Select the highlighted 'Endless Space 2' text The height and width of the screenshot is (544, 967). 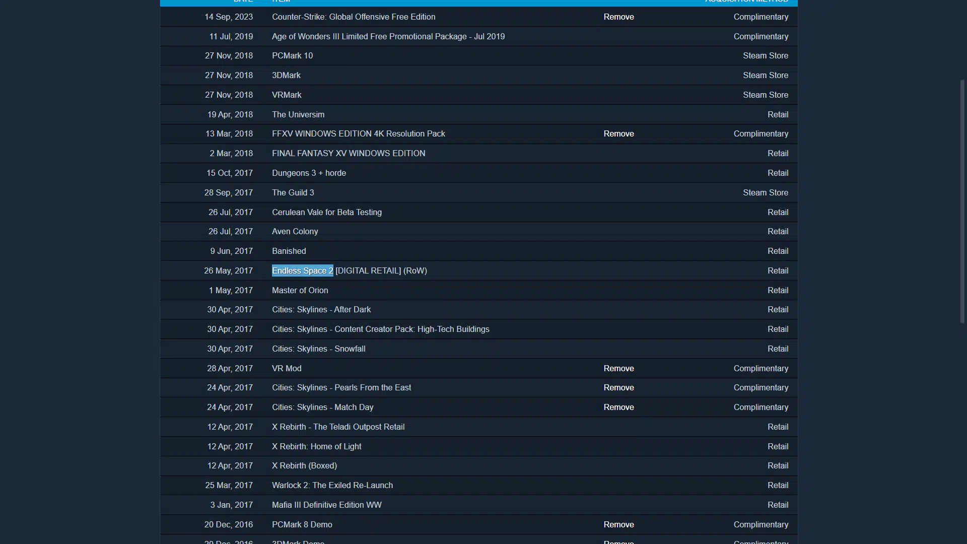click(x=302, y=270)
